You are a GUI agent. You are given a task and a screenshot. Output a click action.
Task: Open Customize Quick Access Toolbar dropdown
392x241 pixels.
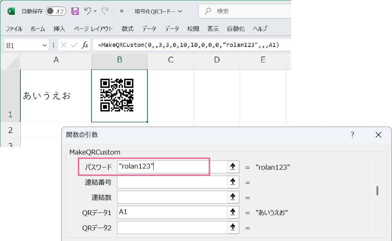122,11
